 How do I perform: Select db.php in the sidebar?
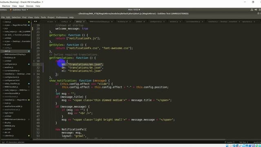click(x=7, y=122)
